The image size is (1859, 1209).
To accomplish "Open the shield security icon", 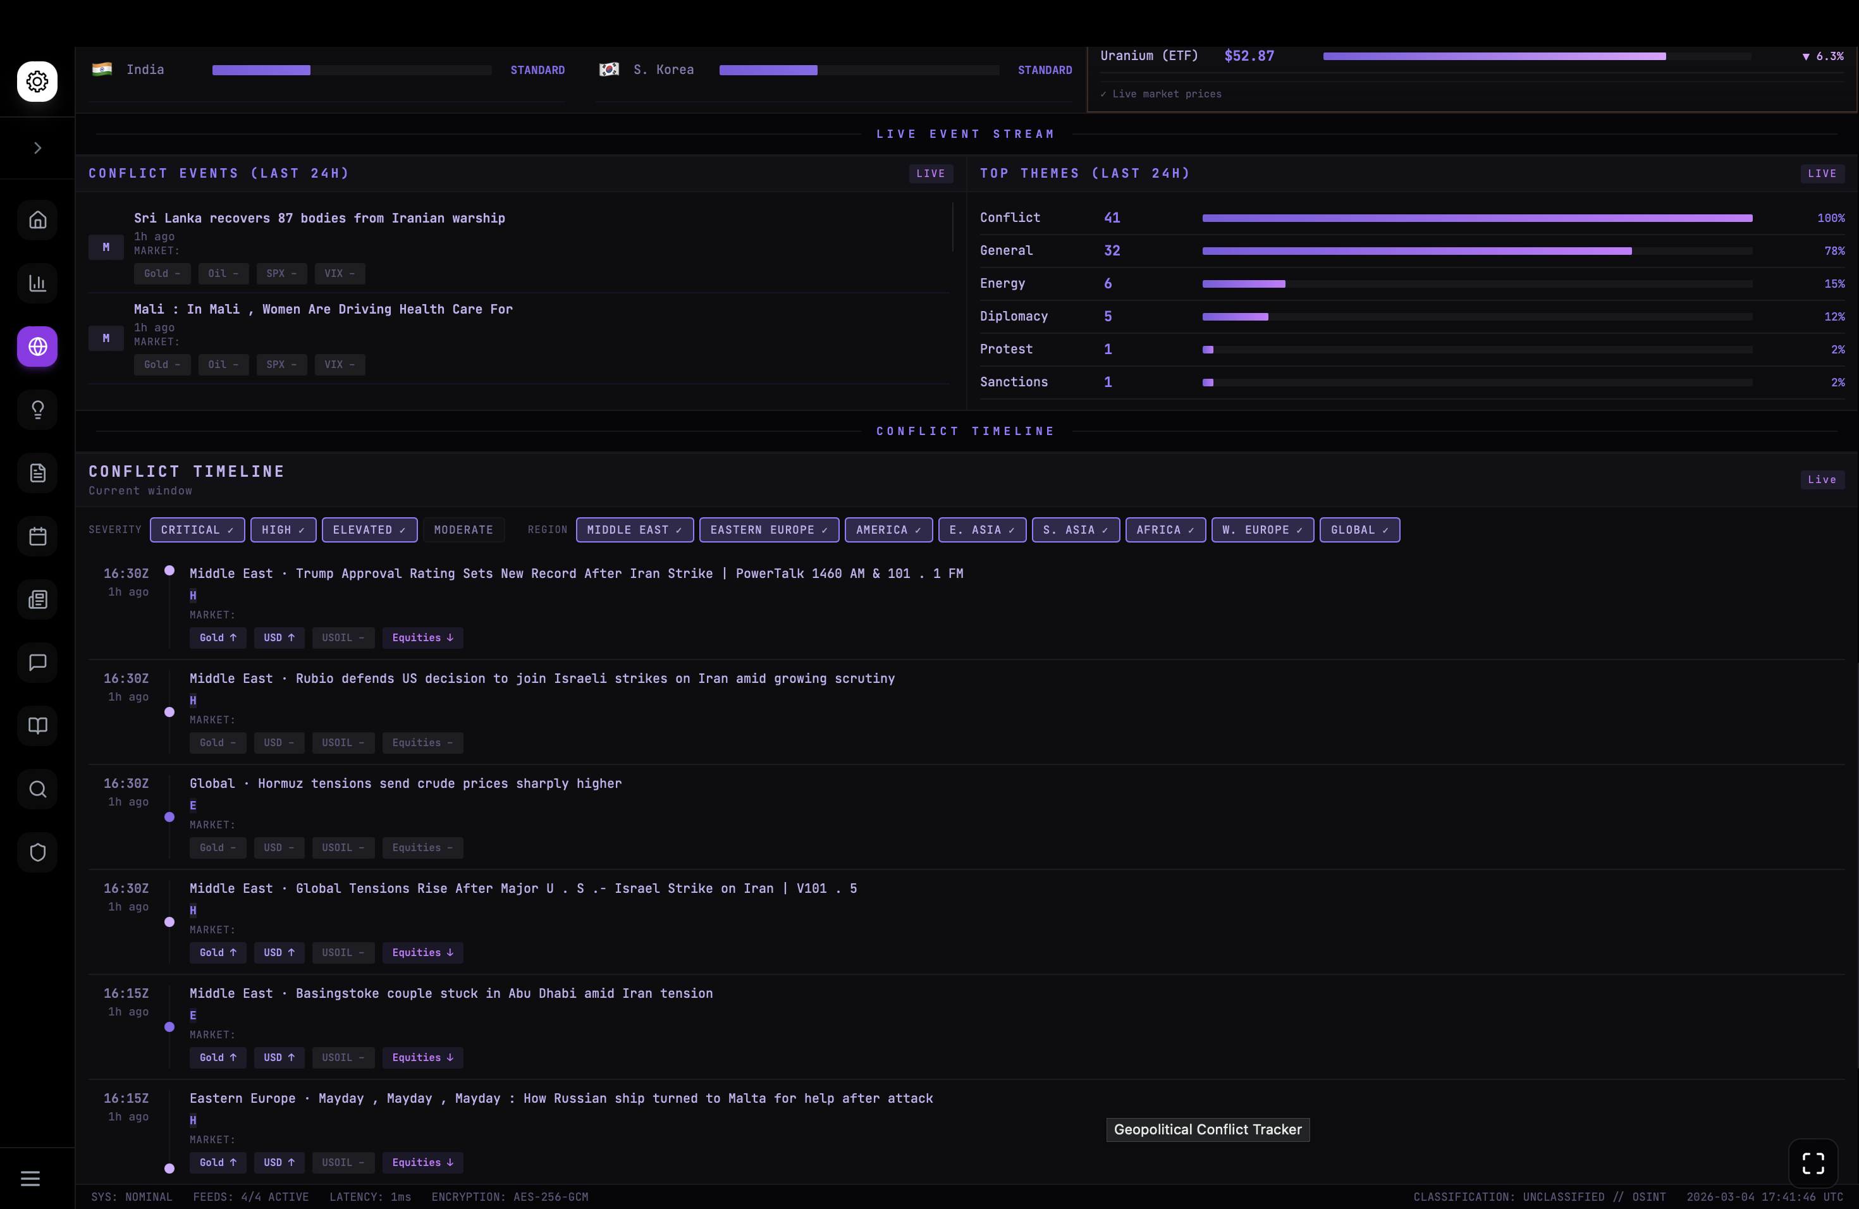I will (37, 853).
